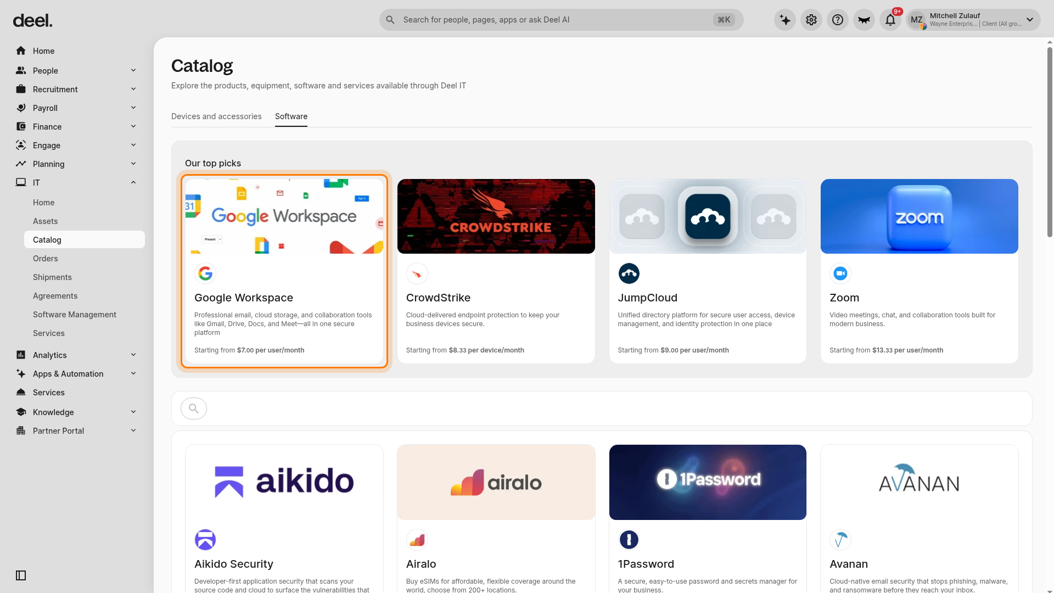Click the Payroll icon in sidebar

tap(21, 108)
